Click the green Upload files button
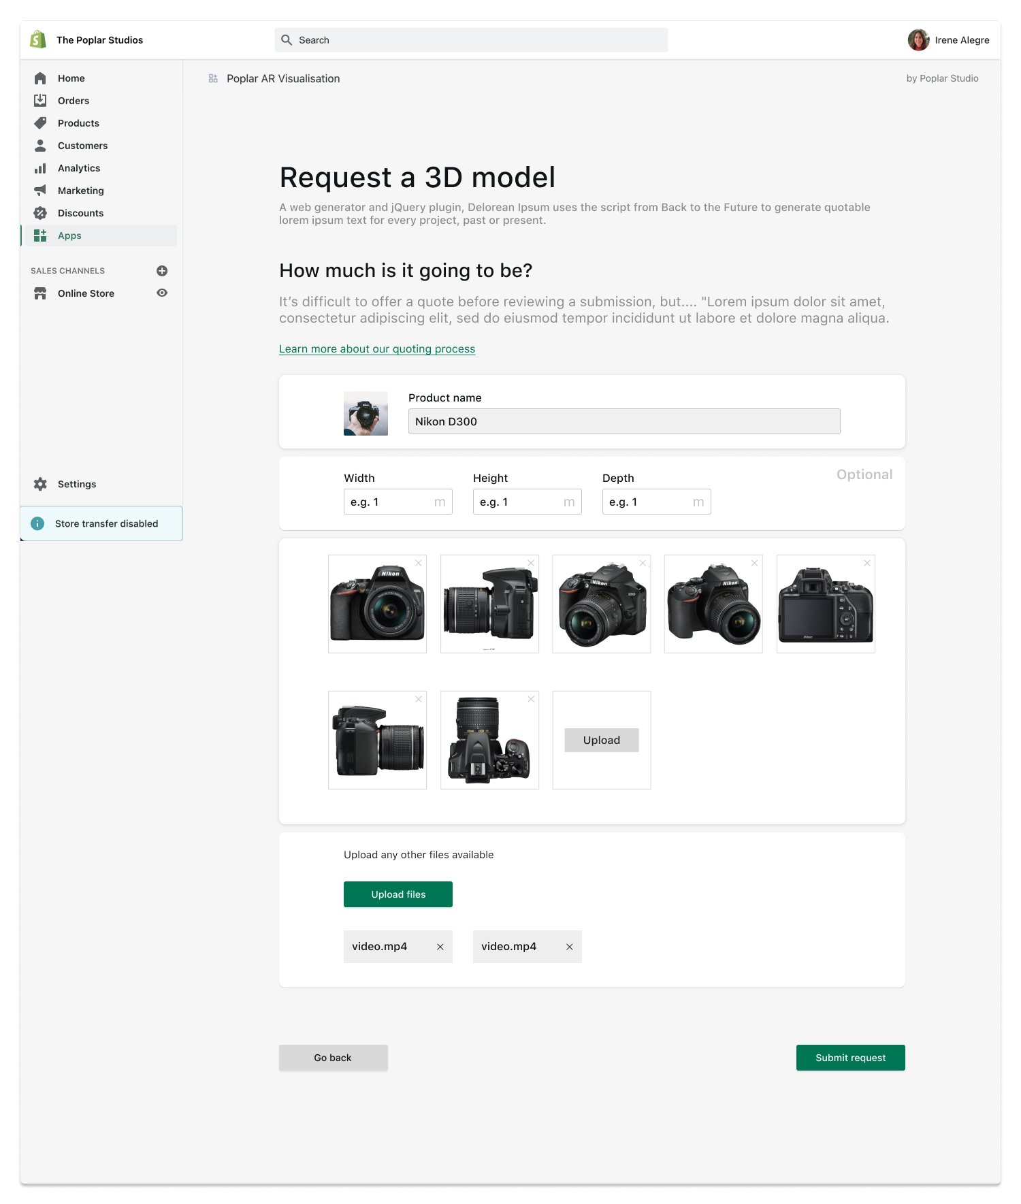This screenshot has height=1204, width=1021. click(x=398, y=894)
